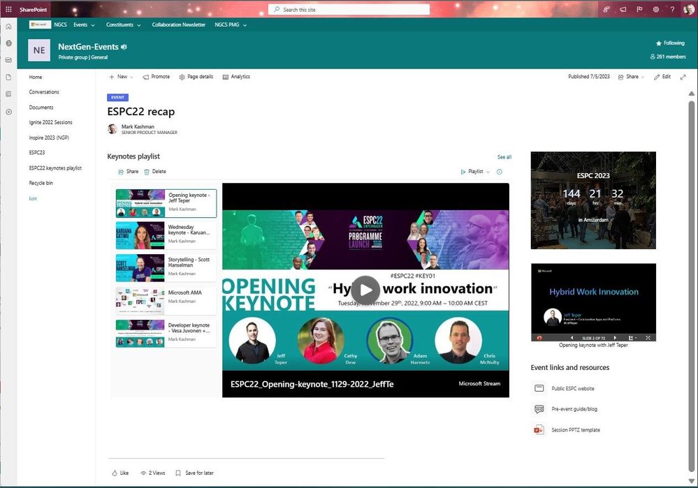
Task: Open the flag icon in the top header
Action: coord(639,9)
